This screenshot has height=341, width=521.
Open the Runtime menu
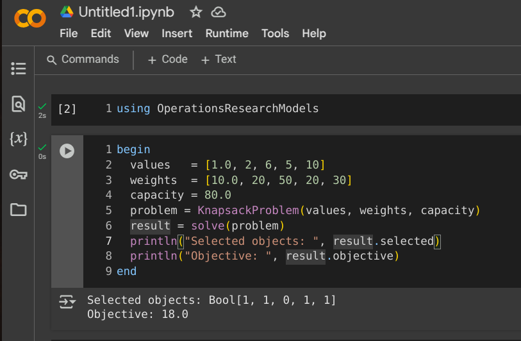227,33
